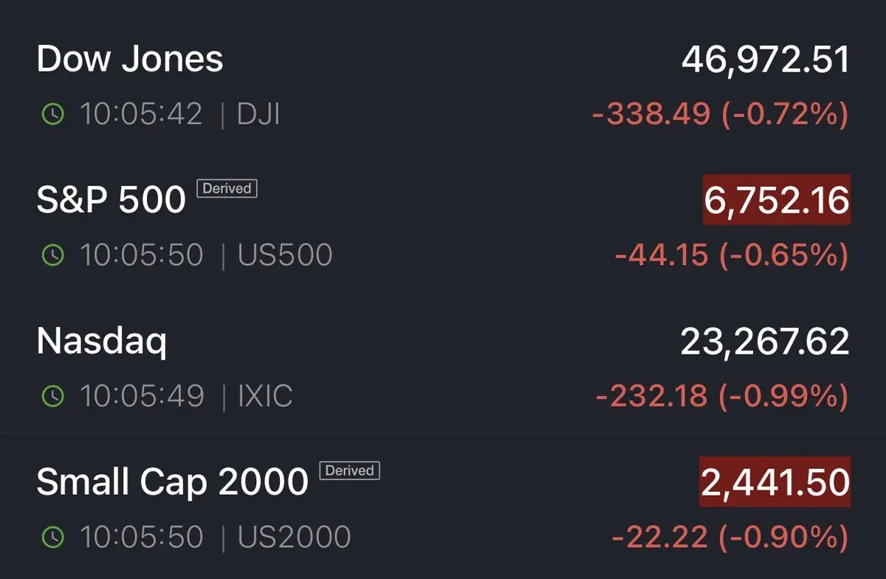Click the highlighted S&P 500 price 6,752.16
The image size is (886, 579).
(x=776, y=200)
